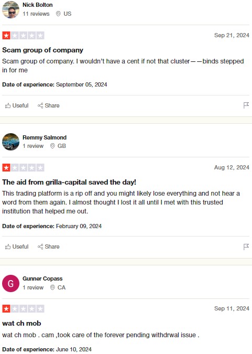Flag Remmy Salmond's review
The image size is (252, 354).
coord(246,246)
